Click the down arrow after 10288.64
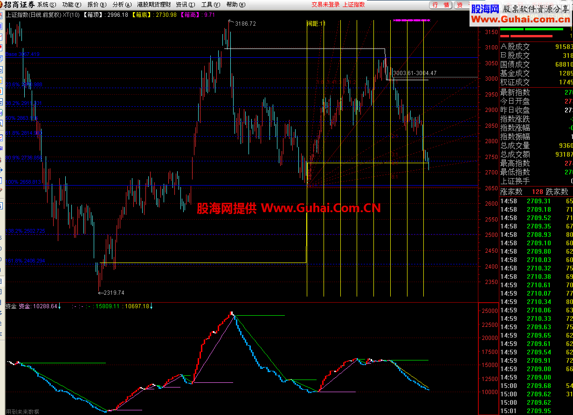The image size is (573, 415). tap(60, 306)
